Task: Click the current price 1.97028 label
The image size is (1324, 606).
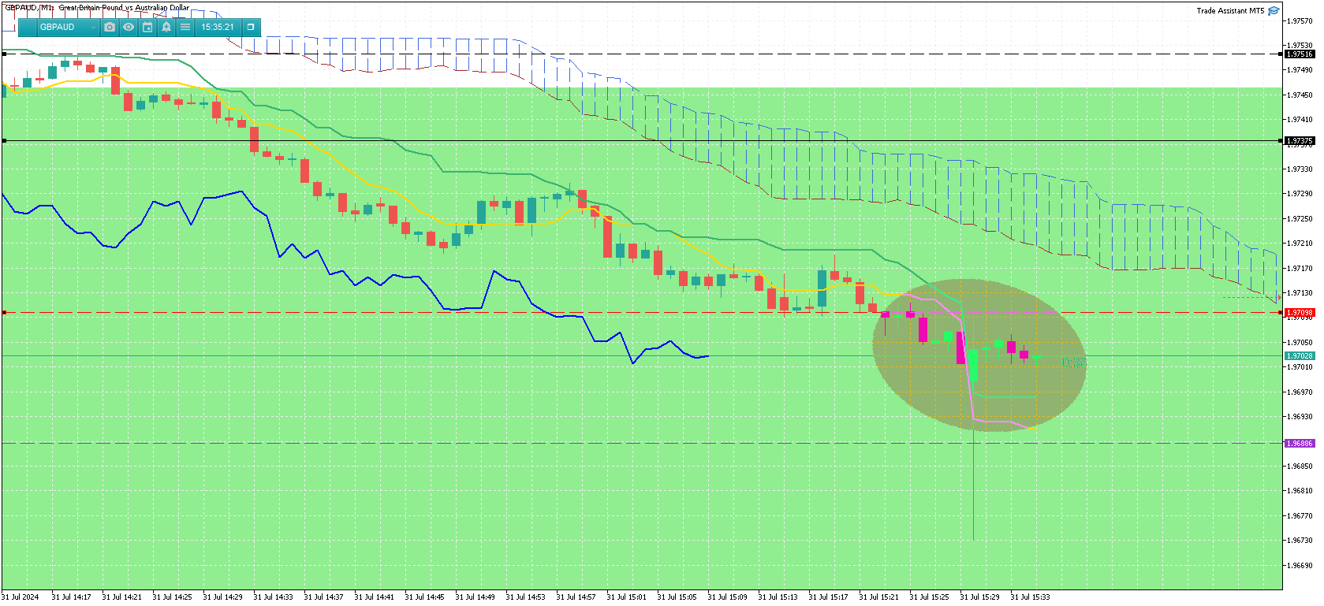Action: pyautogui.click(x=1300, y=356)
